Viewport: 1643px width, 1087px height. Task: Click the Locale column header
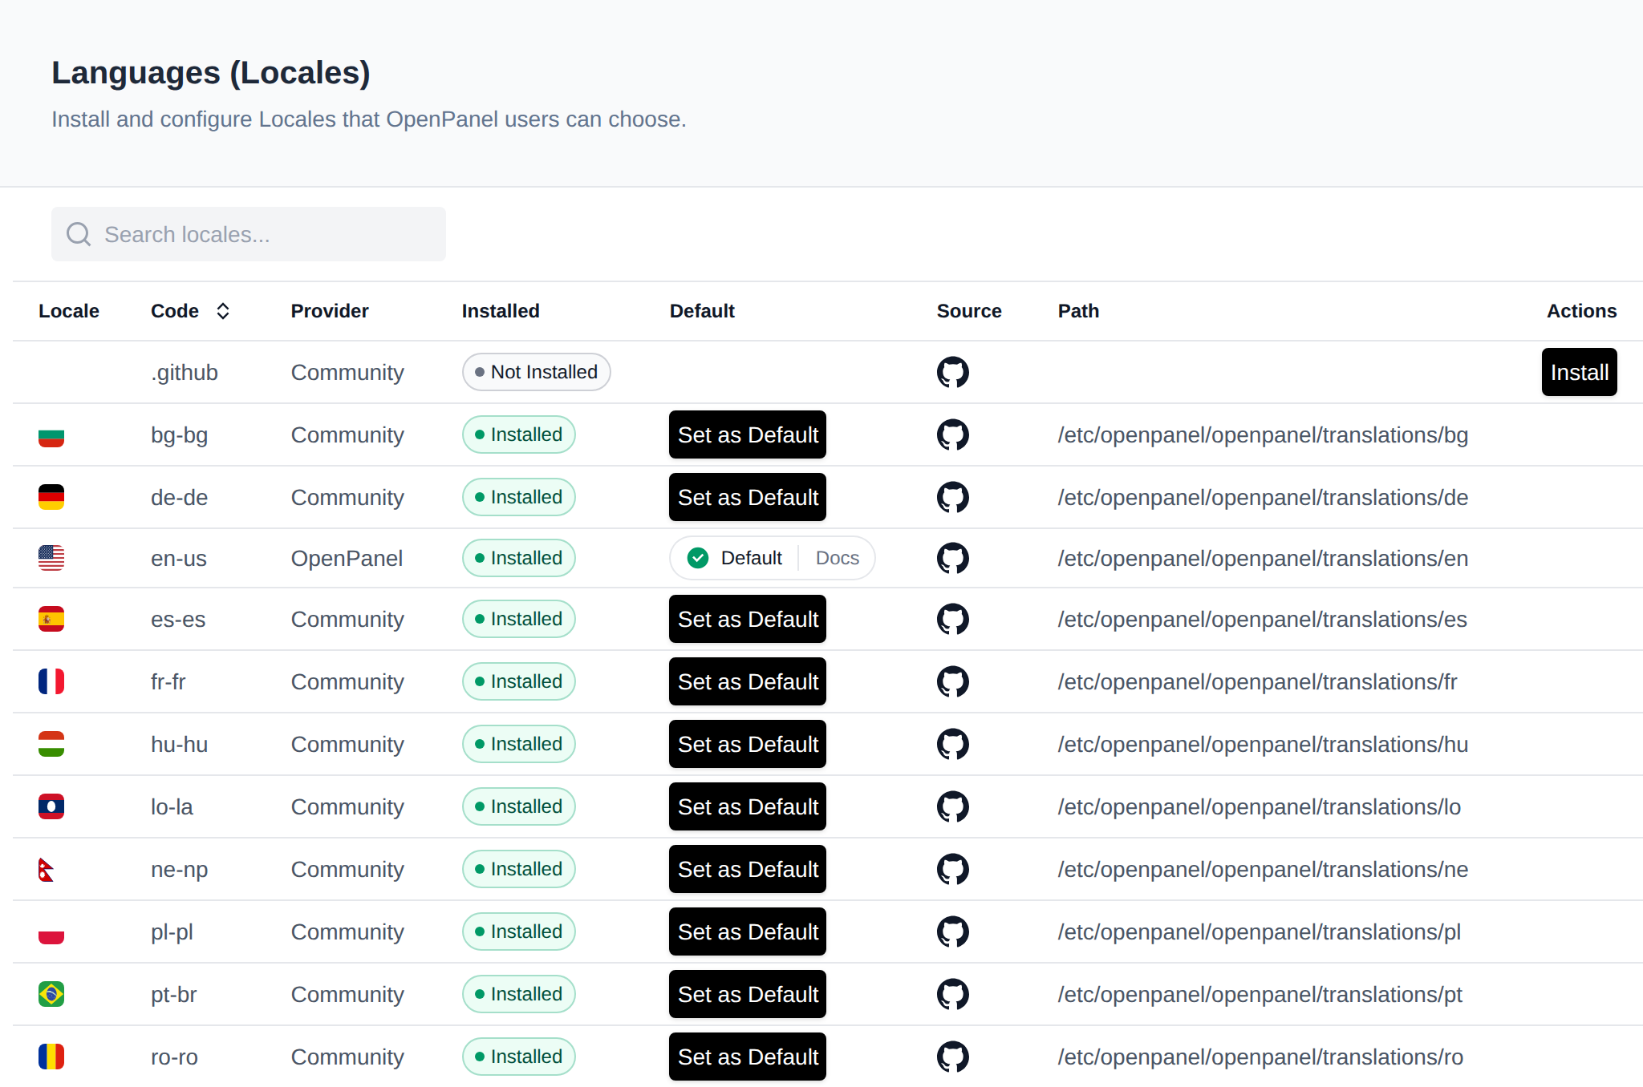[x=69, y=311]
